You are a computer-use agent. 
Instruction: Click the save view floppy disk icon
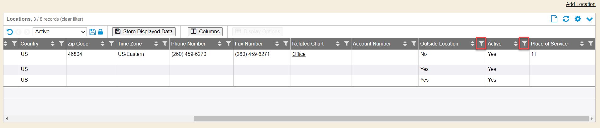(x=92, y=32)
